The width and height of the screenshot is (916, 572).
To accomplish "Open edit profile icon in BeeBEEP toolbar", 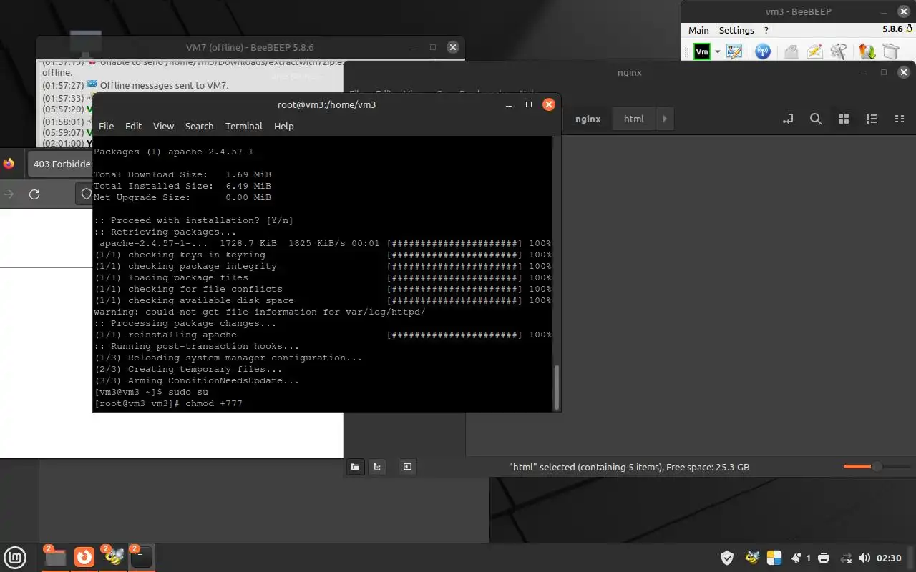I will 734,51.
